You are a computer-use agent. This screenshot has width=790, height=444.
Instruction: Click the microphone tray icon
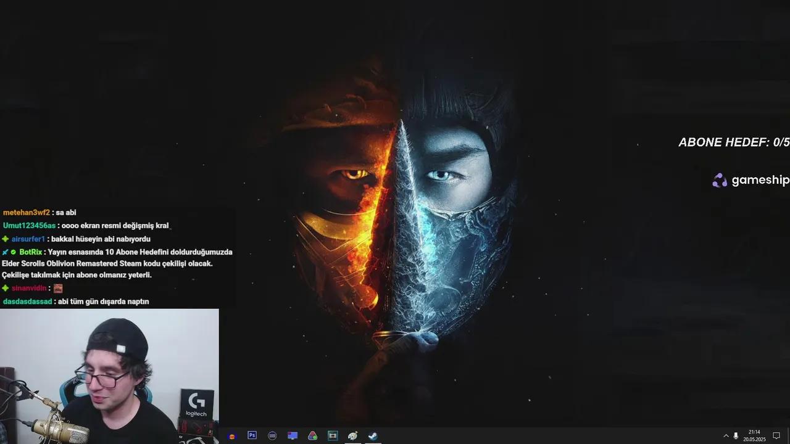point(736,435)
